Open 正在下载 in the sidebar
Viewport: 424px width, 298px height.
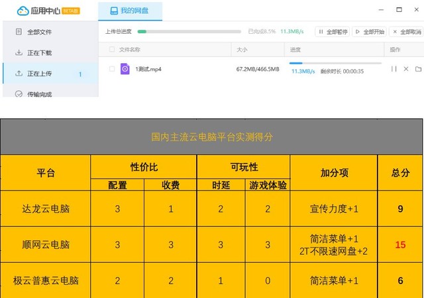[x=50, y=53]
